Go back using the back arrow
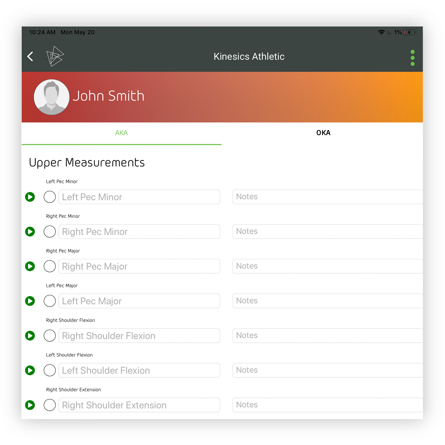This screenshot has width=445, height=445. [x=30, y=56]
